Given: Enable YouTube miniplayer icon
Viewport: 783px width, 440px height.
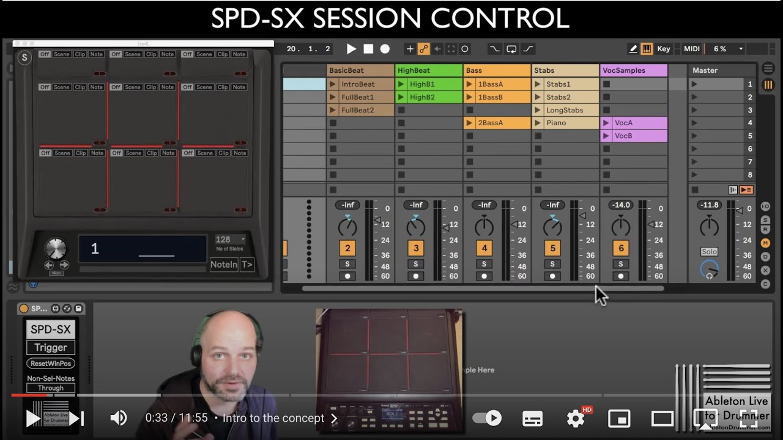Looking at the screenshot, I should pyautogui.click(x=619, y=419).
